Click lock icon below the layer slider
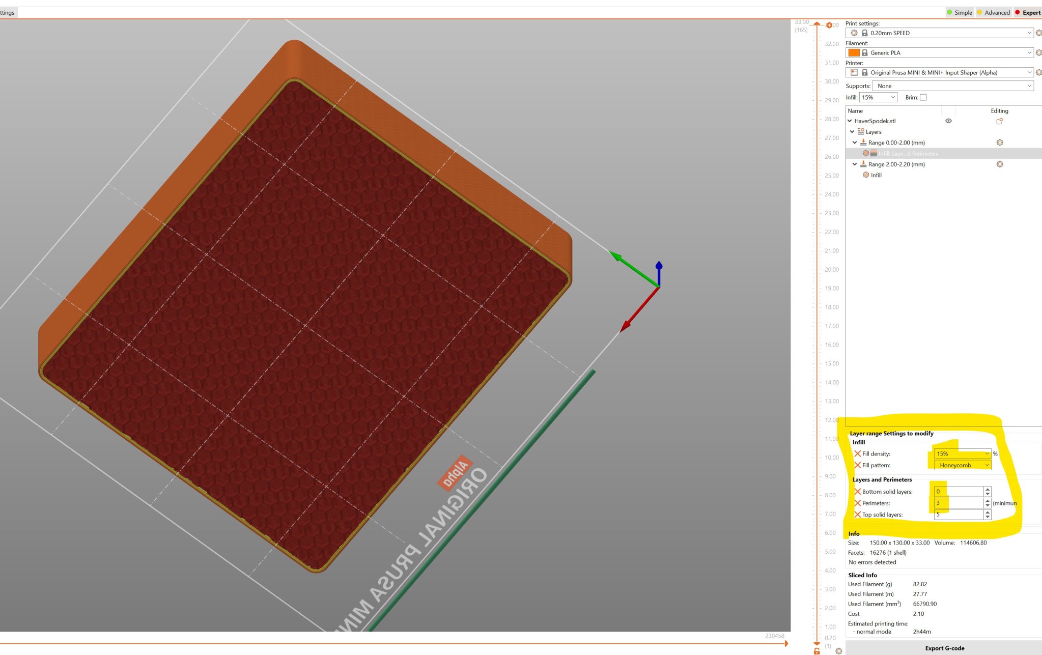 [816, 651]
